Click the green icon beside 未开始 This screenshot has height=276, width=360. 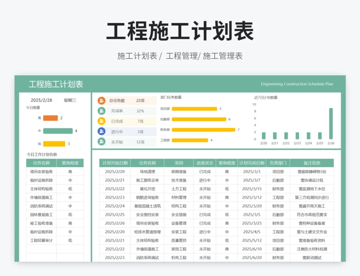pos(102,142)
